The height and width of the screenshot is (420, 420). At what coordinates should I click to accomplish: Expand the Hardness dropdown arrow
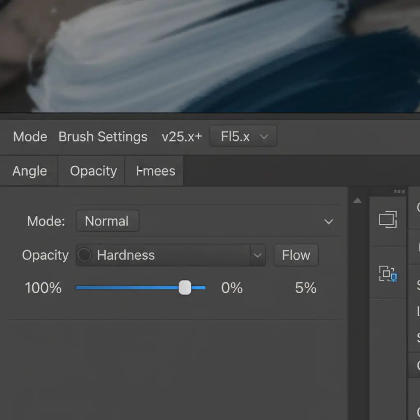pos(257,255)
